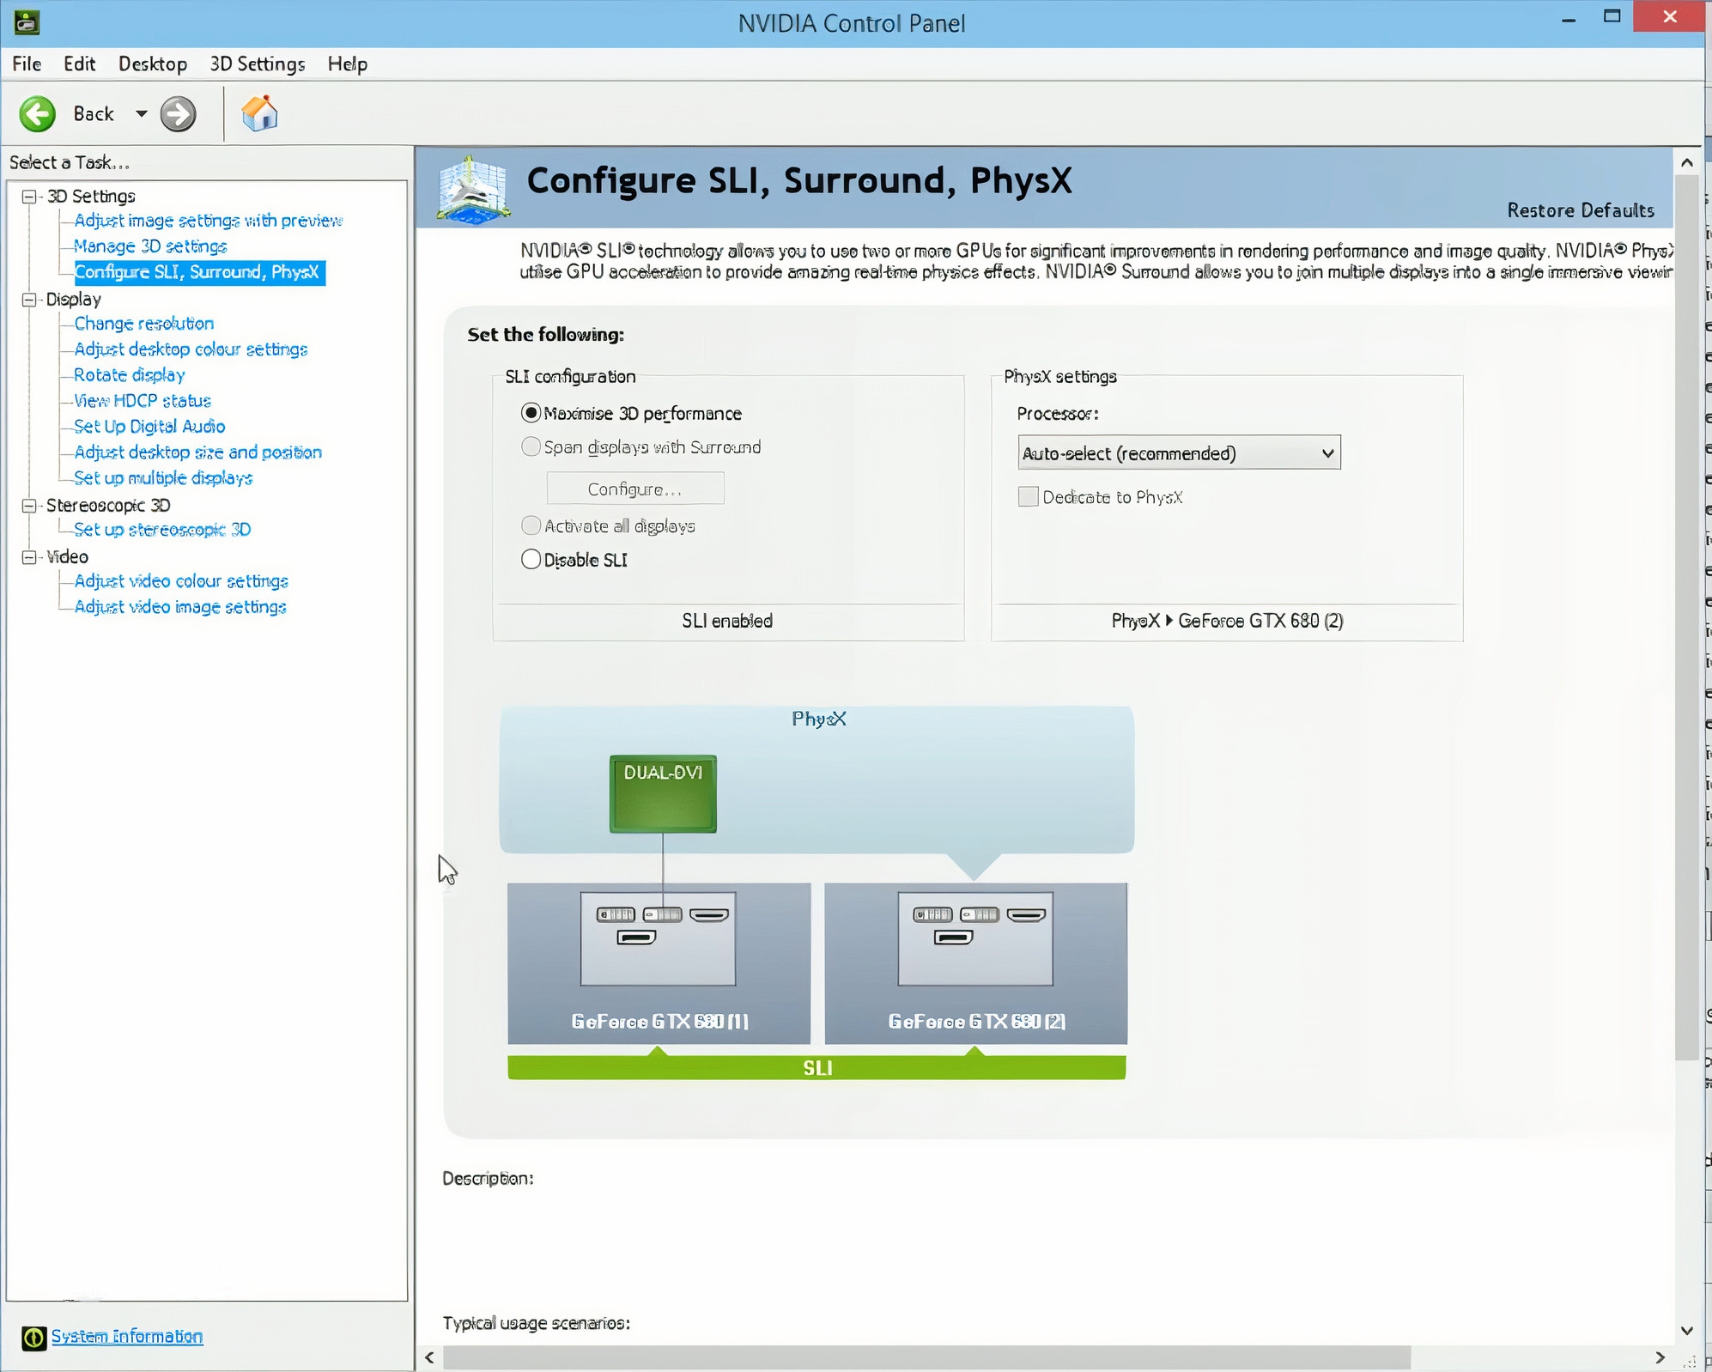Collapse the 3D Settings tree node

[x=29, y=197]
